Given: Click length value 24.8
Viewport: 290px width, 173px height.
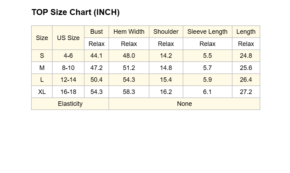Looking at the screenshot, I should [x=246, y=56].
